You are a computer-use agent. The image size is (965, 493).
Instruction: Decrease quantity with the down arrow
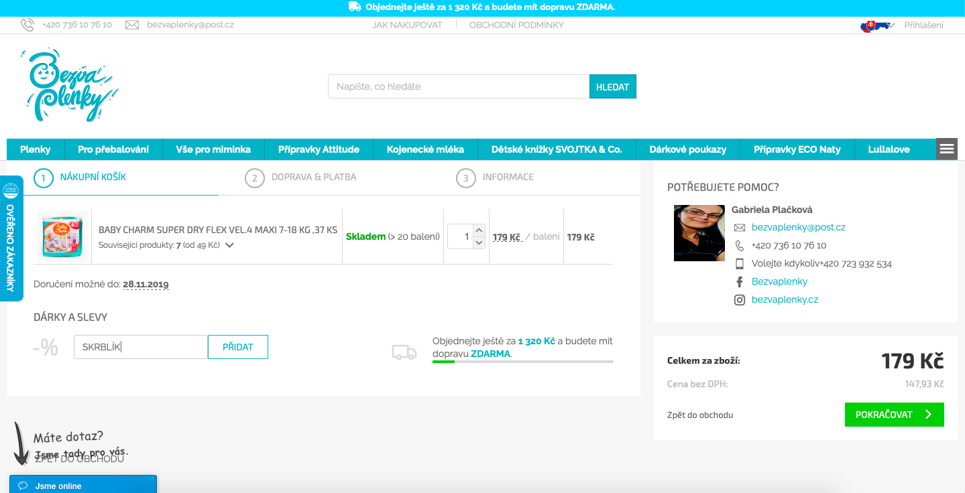pos(479,242)
